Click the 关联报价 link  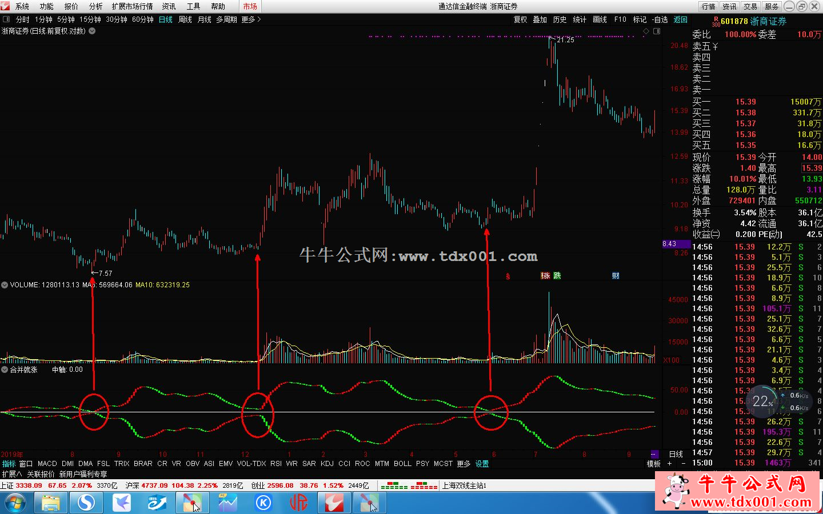[41, 474]
